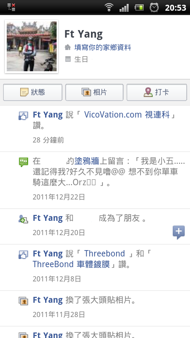The width and height of the screenshot is (190, 338).
Task: Tap the like thumb icon beside Threebond post
Action: coord(23,254)
